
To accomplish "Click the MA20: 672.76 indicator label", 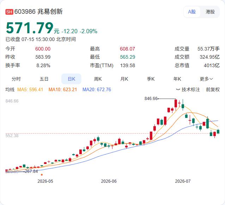I will click(97, 90).
